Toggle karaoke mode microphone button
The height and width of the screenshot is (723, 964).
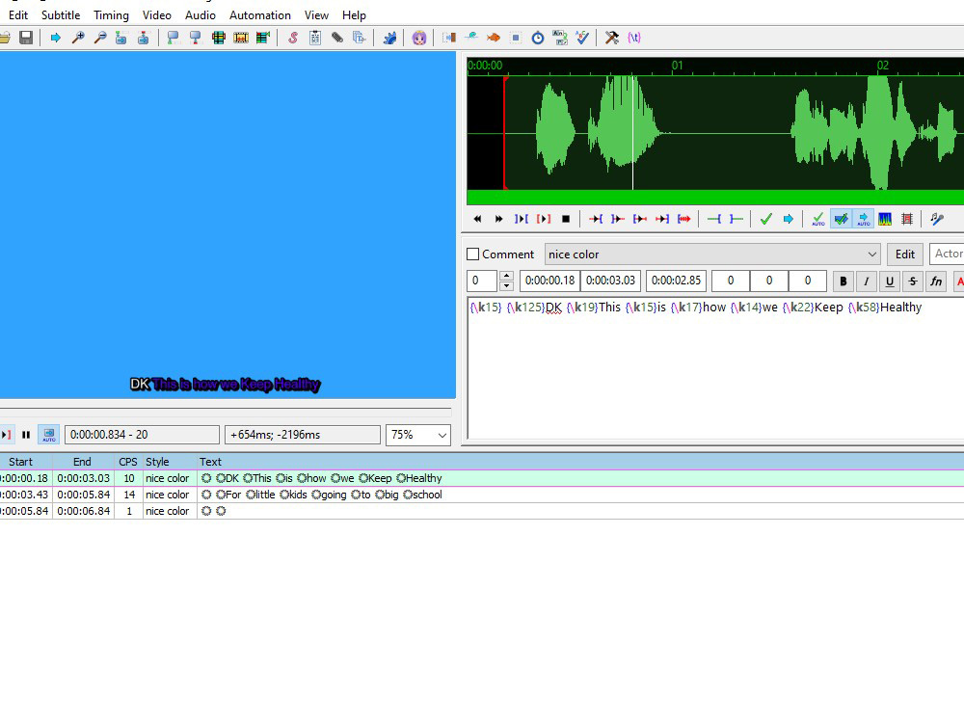[x=937, y=219]
